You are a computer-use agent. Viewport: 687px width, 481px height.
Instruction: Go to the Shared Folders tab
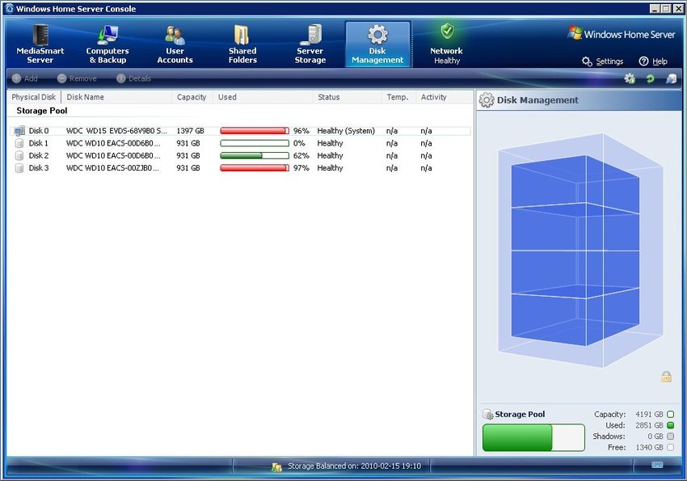(x=242, y=44)
